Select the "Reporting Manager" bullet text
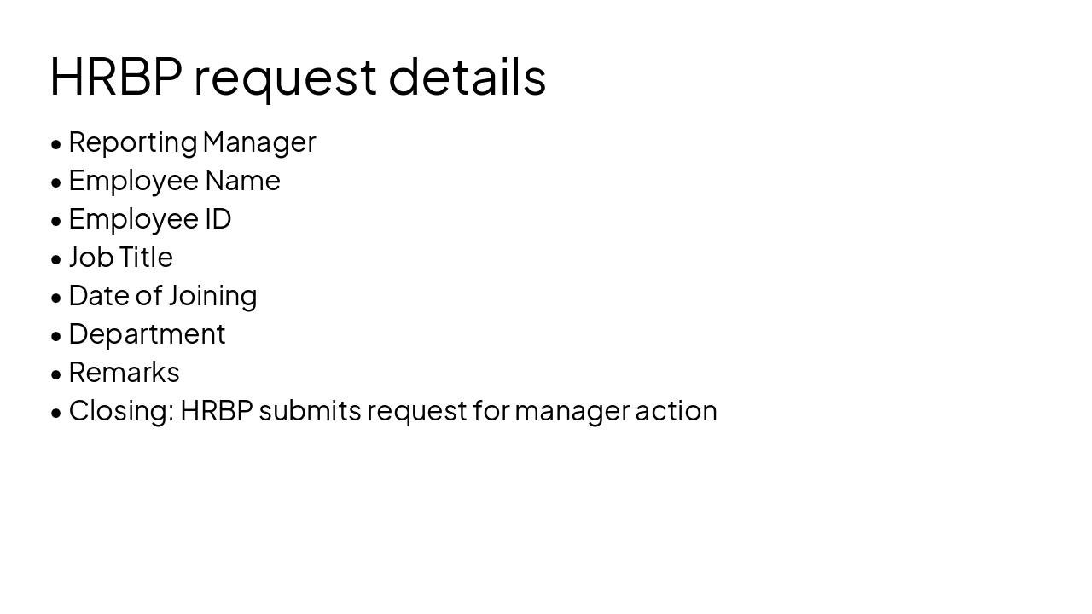Image resolution: width=1092 pixels, height=614 pixels. 192,142
